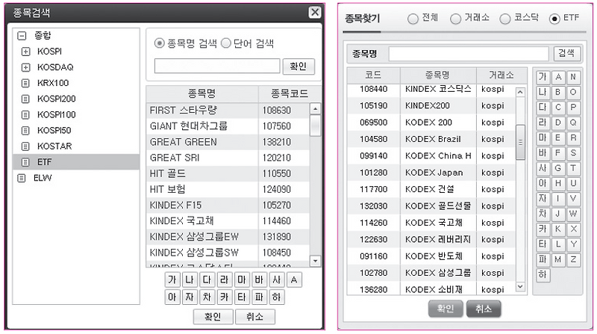Click the 사 key in 종목검색 window

click(276, 280)
